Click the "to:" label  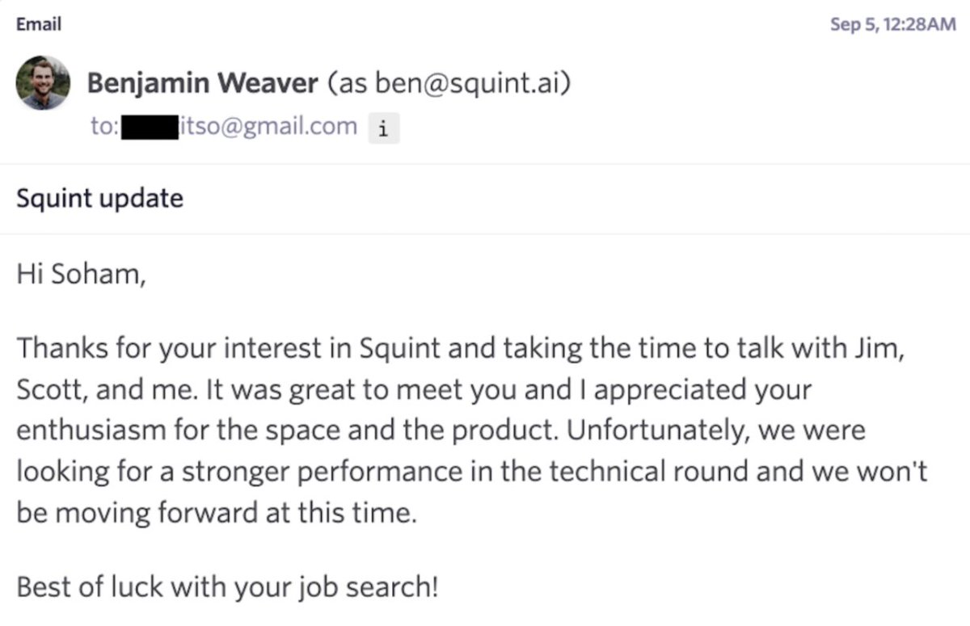106,127
